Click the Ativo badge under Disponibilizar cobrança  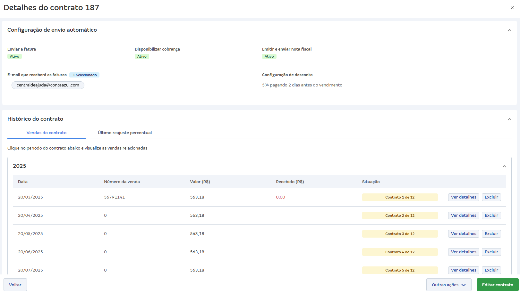[142, 56]
